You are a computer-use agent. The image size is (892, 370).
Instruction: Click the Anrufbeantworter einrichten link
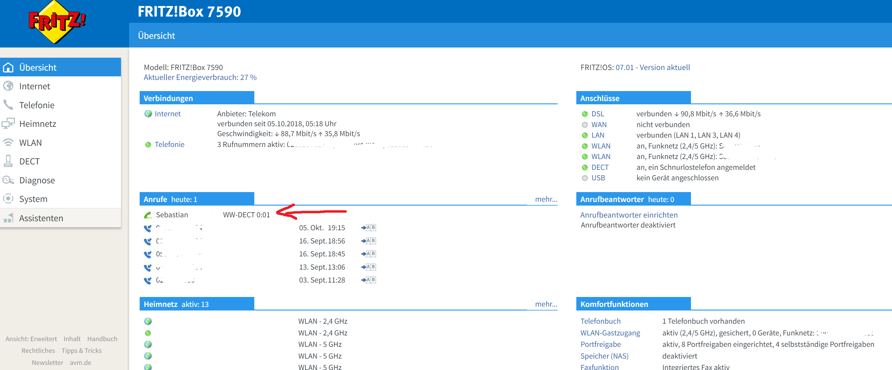tap(628, 215)
